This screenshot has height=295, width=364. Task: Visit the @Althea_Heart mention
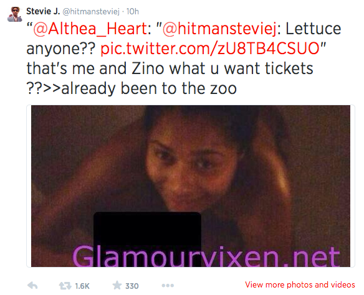tap(90, 29)
